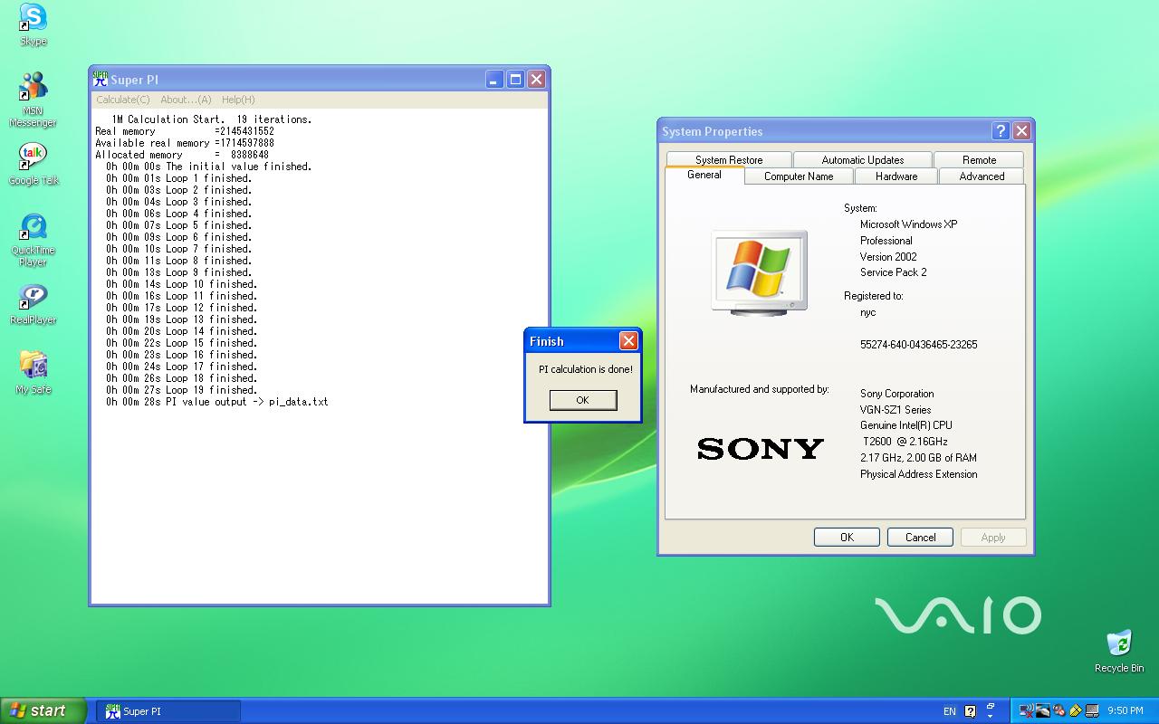Close the Finish dialog with X
1159x724 pixels.
click(628, 340)
